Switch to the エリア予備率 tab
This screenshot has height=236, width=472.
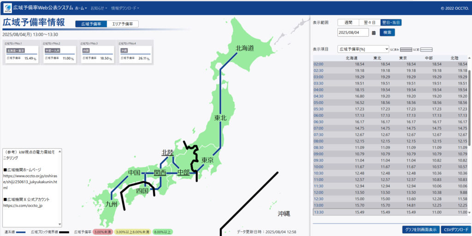coord(123,24)
